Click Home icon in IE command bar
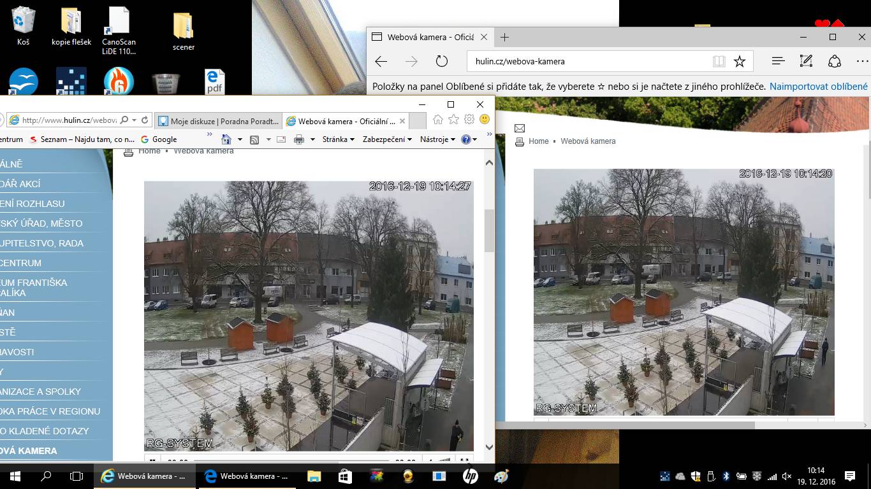This screenshot has width=871, height=489. coord(226,139)
